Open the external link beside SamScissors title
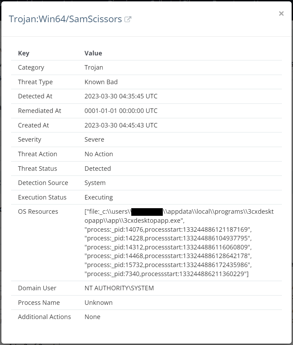Image resolution: width=293 pixels, height=345 pixels. pos(128,19)
